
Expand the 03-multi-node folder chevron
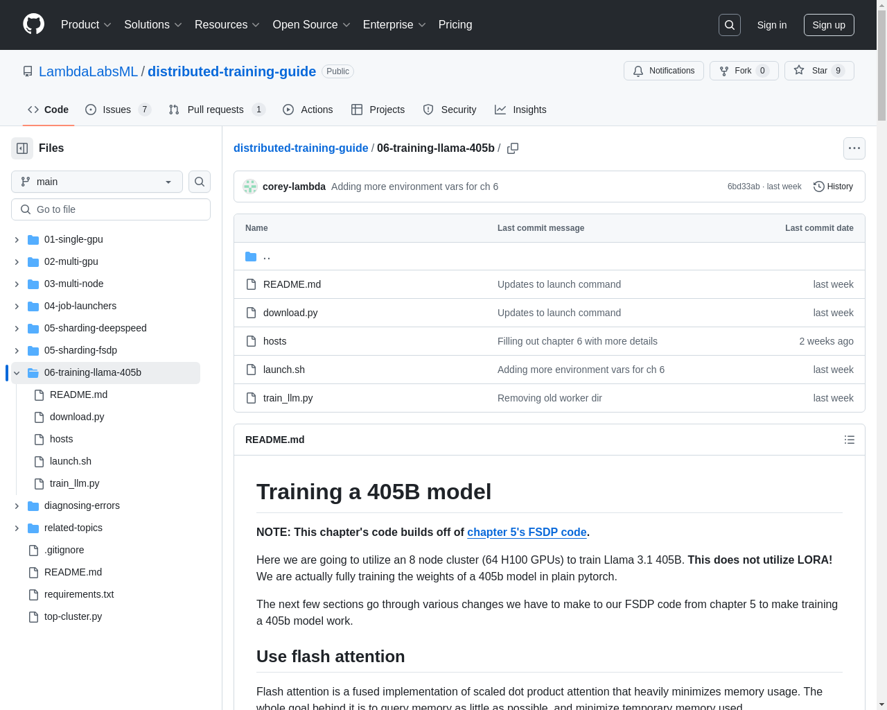point(17,284)
